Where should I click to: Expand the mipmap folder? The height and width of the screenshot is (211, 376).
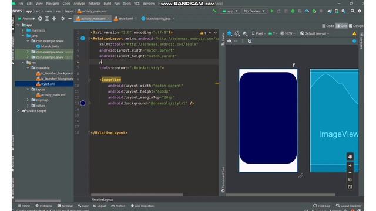pyautogui.click(x=28, y=100)
